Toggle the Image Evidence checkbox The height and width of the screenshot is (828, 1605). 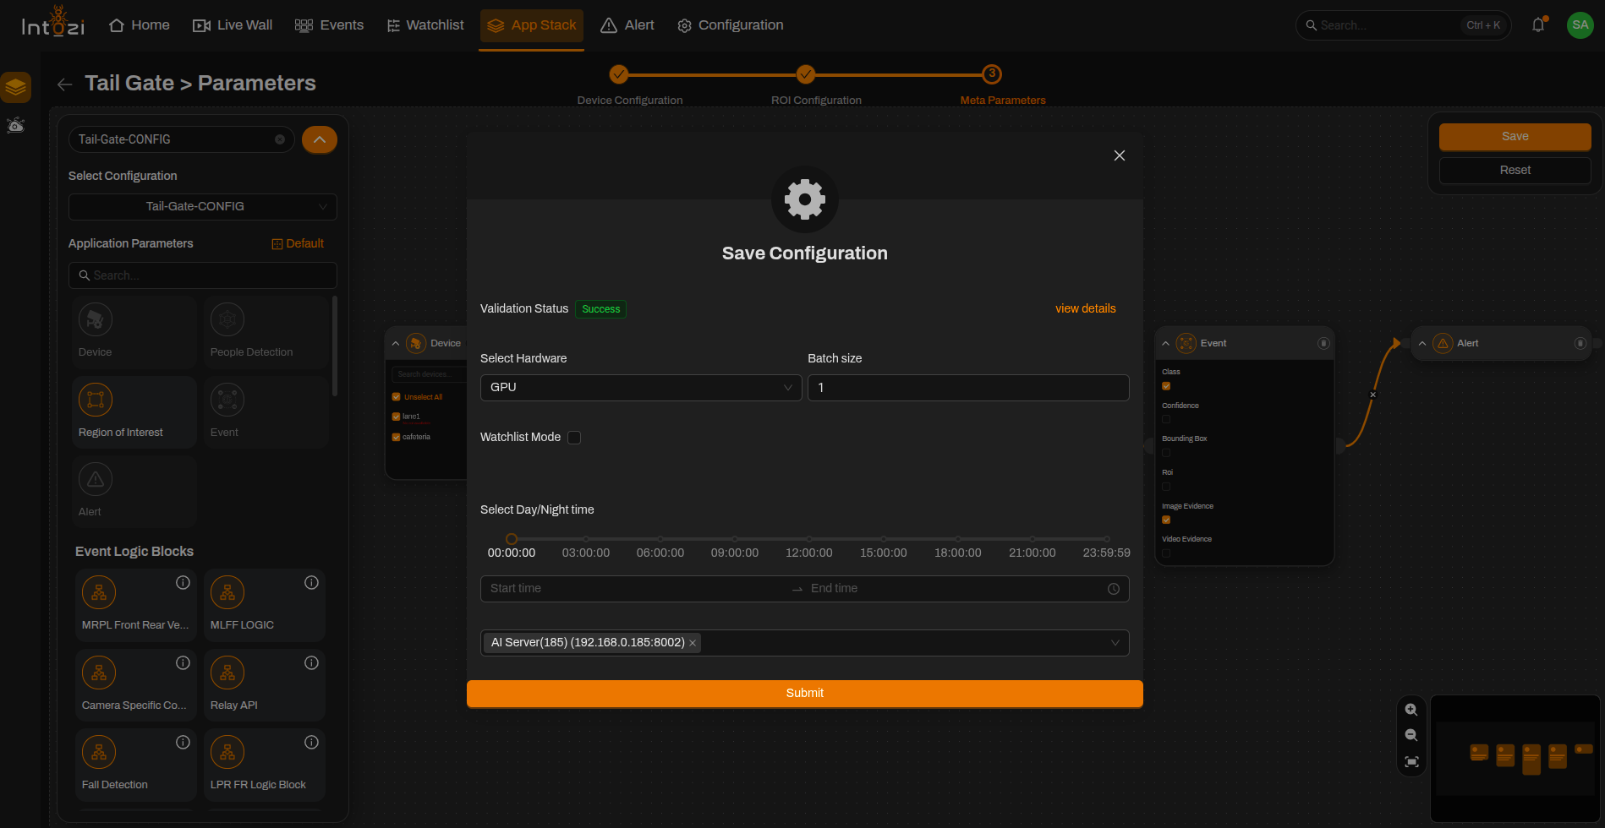pyautogui.click(x=1166, y=520)
